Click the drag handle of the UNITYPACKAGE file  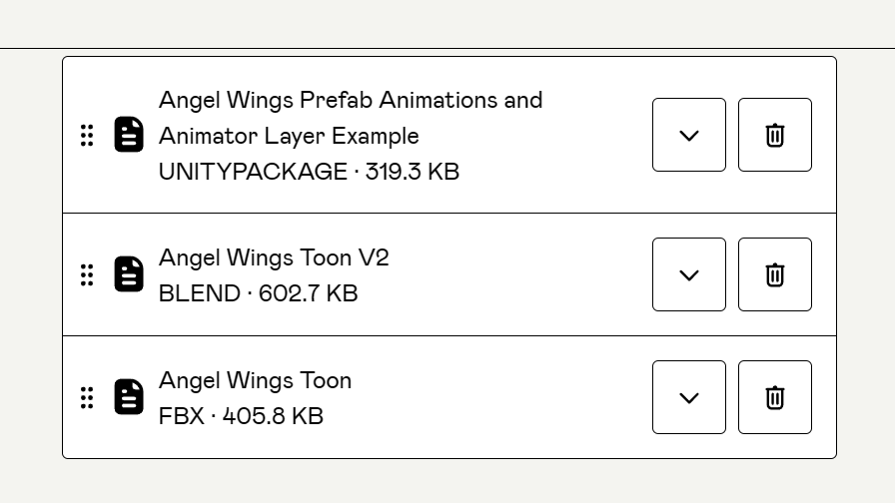pos(87,135)
